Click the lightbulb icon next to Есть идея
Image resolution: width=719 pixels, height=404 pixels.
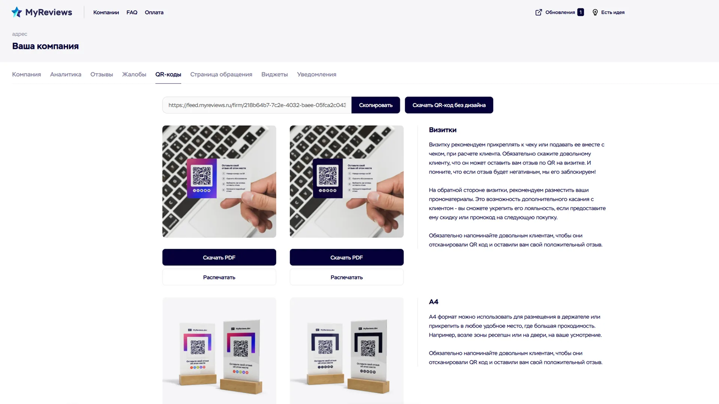tap(595, 12)
